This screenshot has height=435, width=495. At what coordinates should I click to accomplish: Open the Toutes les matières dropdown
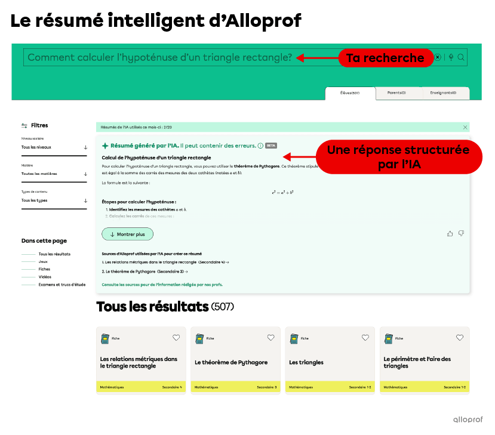(54, 174)
